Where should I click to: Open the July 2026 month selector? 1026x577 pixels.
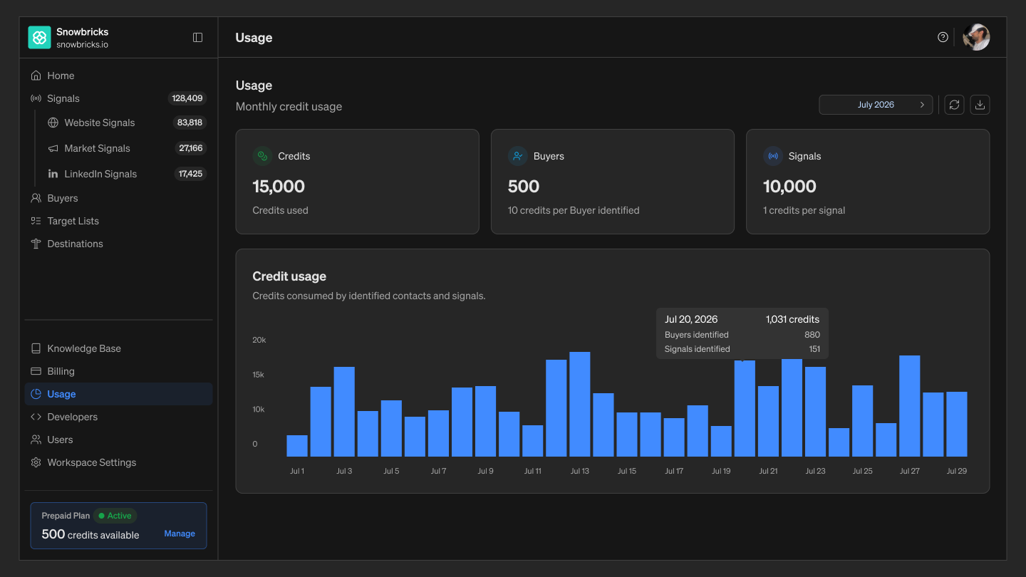click(876, 105)
